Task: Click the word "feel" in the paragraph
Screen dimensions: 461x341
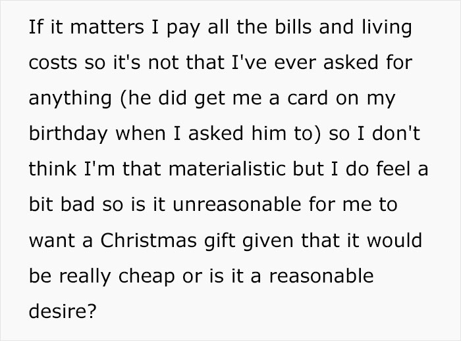Action: tap(393, 169)
